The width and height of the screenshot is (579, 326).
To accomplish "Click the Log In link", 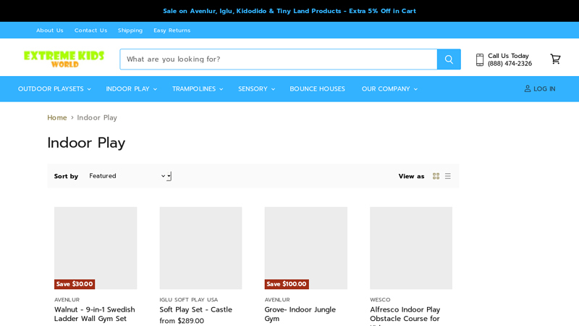I will point(540,89).
